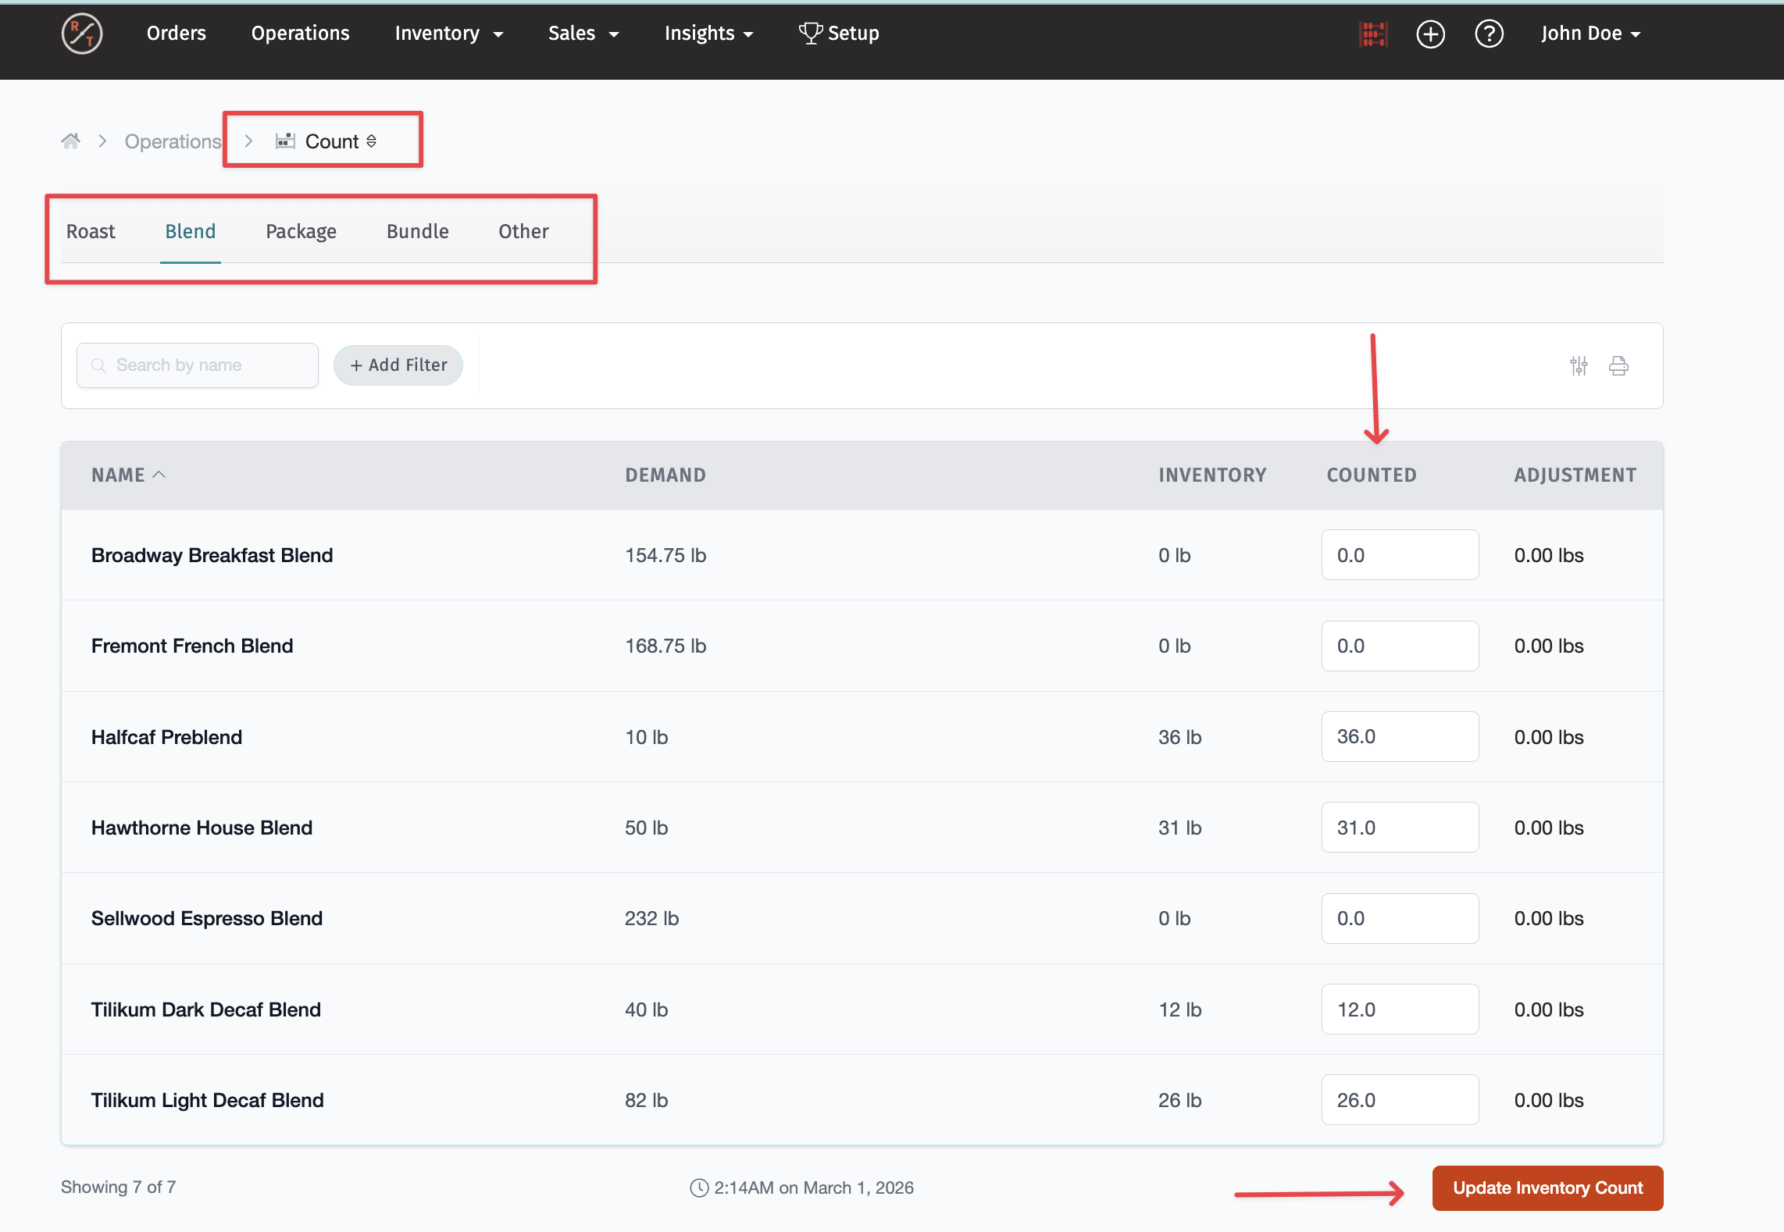Switch to the Package tab
This screenshot has height=1232, width=1784.
pos(301,231)
